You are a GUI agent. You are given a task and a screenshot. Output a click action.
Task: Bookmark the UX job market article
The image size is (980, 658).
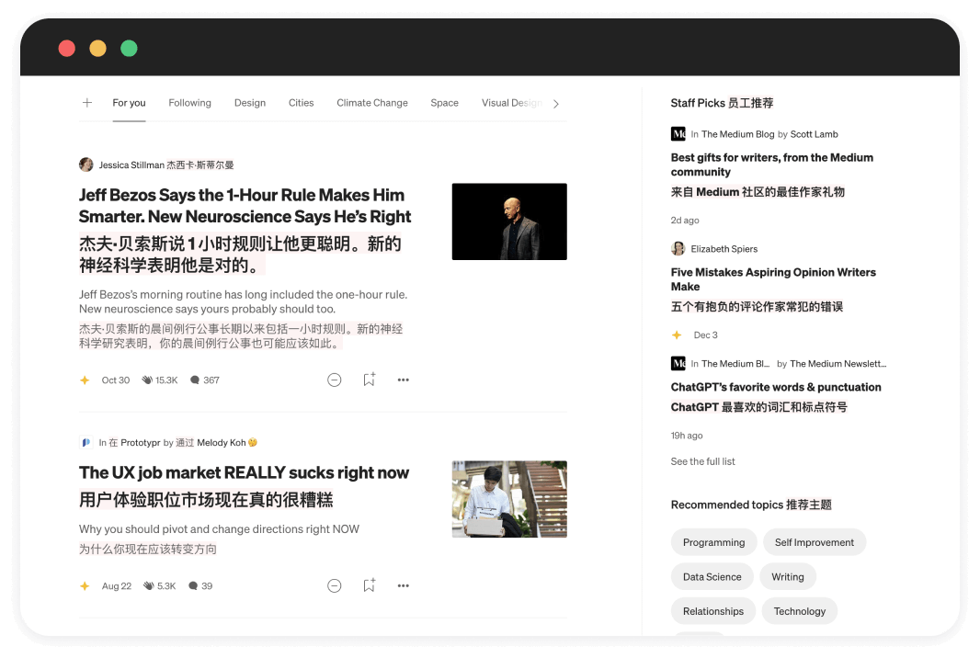369,584
